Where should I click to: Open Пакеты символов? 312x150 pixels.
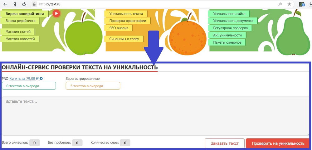227,42
